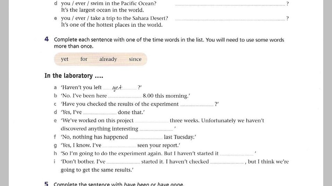Viewport: 332px width, 186px height.
Task: Click the word 'for' in the word list
Action: (84, 59)
